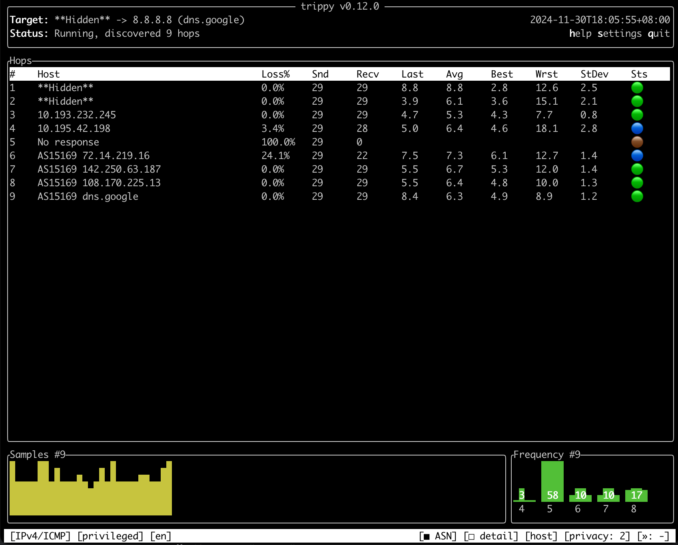Click quit to exit trippy
Viewport: 678px width, 545px height.
click(x=658, y=34)
